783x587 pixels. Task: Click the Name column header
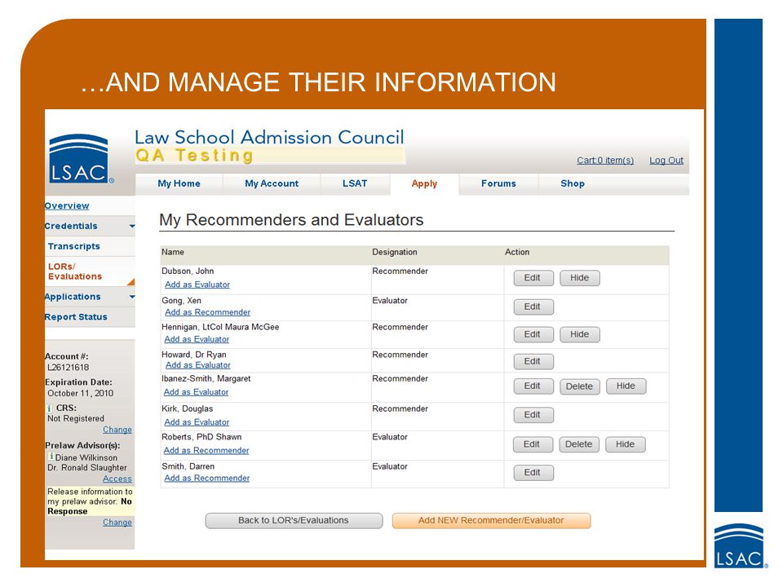(173, 252)
